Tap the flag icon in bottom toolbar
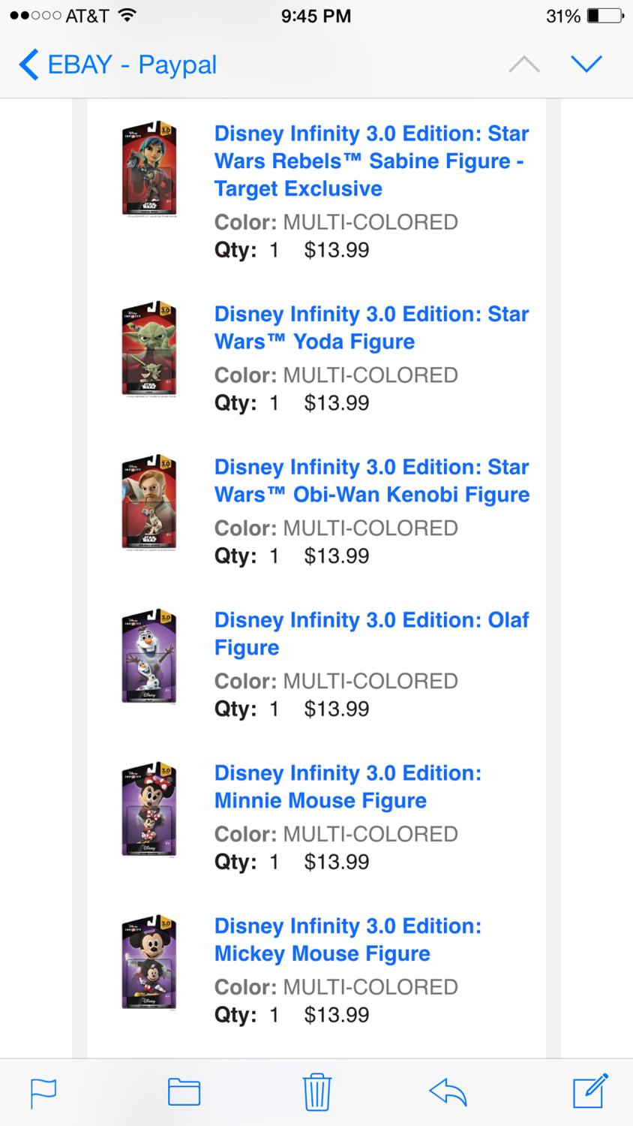 (x=43, y=1093)
